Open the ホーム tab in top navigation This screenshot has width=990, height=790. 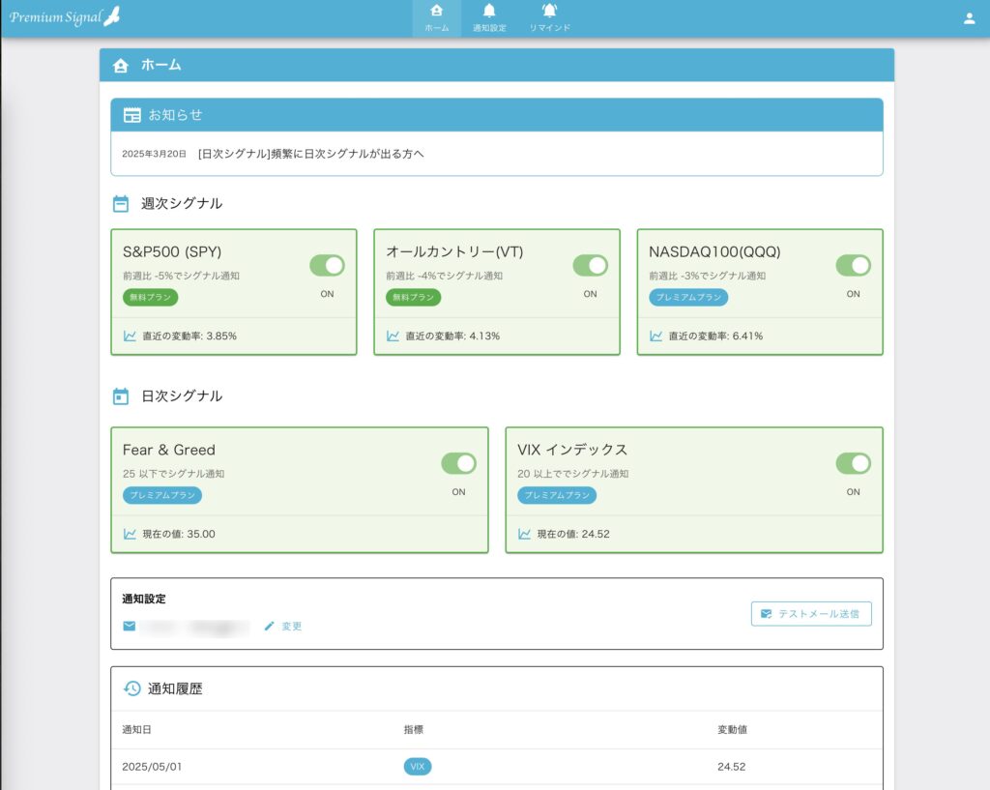click(x=436, y=18)
